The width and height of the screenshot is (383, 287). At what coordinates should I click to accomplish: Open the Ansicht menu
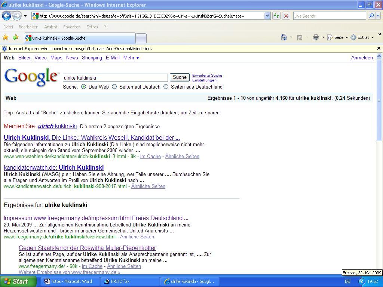[x=50, y=27]
